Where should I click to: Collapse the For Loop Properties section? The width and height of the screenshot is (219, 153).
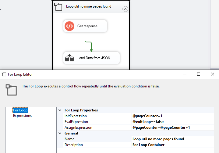tap(60, 110)
